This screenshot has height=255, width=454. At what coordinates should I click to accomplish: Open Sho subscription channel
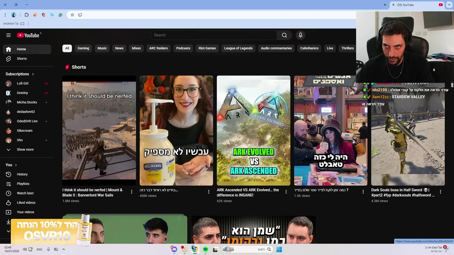pyautogui.click(x=27, y=140)
